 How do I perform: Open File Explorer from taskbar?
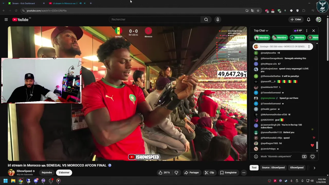pyautogui.click(x=13, y=181)
